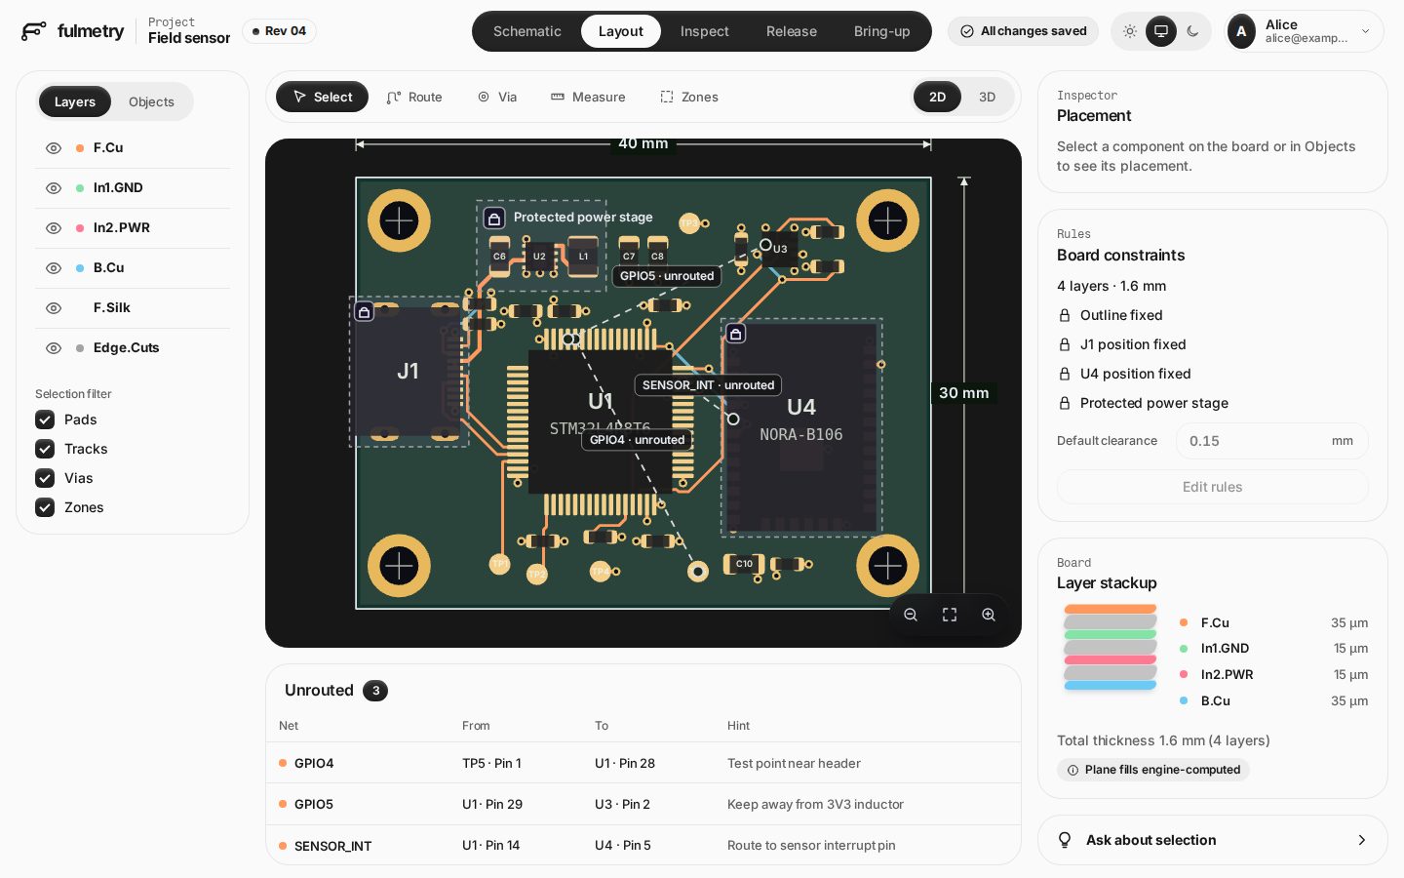Toggle In2.PWR layer visibility eye

pos(54,228)
